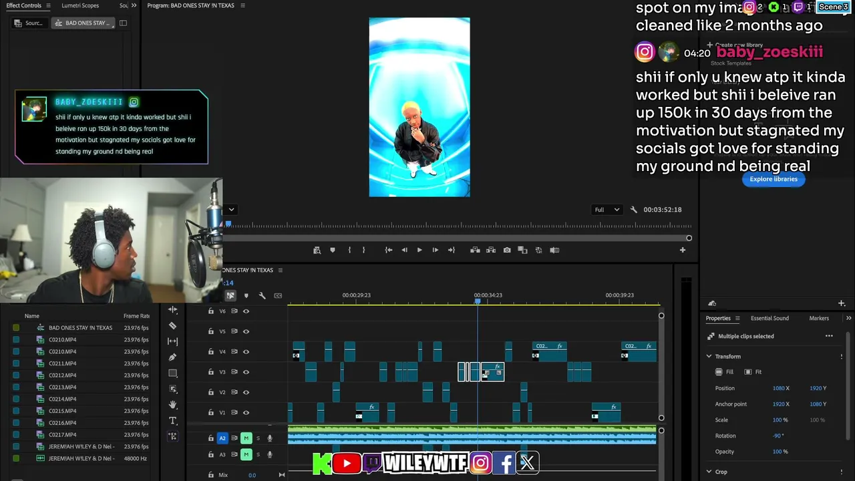855x481 pixels.
Task: Toggle V5 track visibility eye
Action: coord(246,331)
